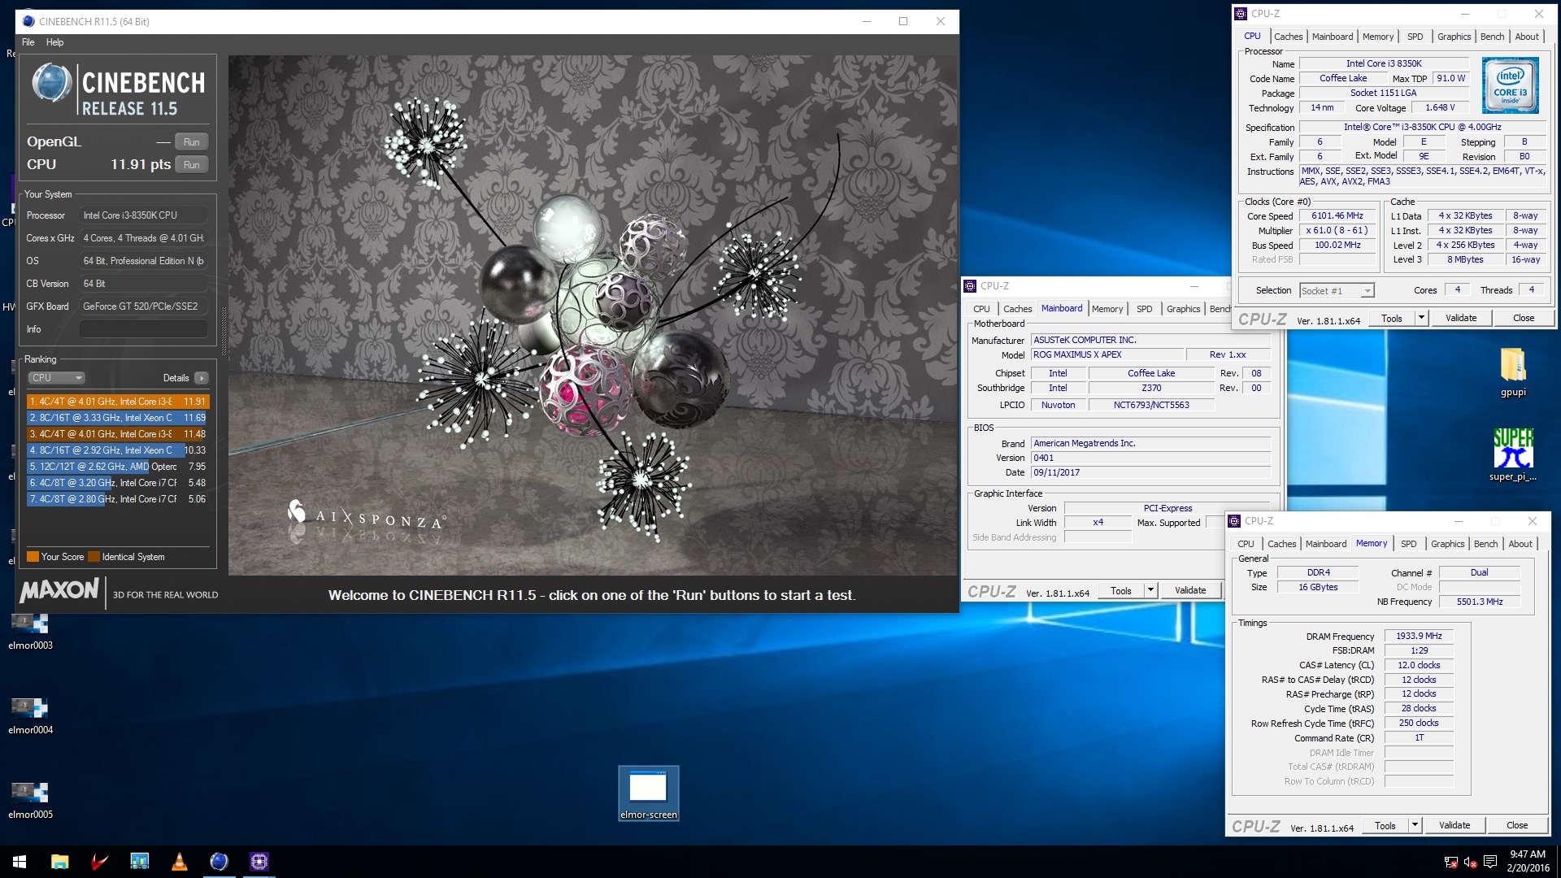The width and height of the screenshot is (1561, 878).
Task: Open CPU tab in Memory CPU-Z window
Action: click(1246, 544)
